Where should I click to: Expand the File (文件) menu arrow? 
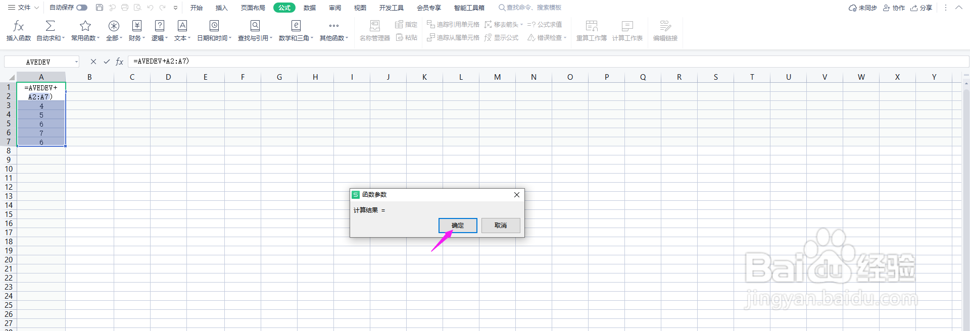[36, 8]
